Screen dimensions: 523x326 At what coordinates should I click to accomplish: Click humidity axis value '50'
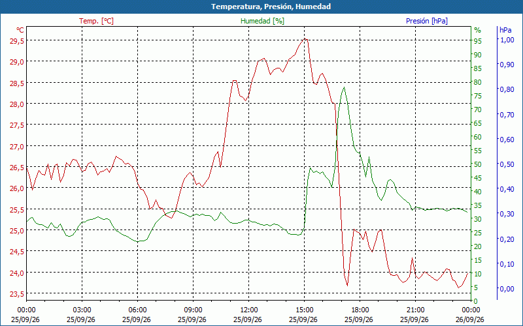tap(478, 164)
